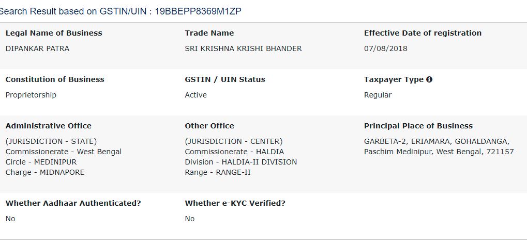Click the Administrative Office heading

48,126
